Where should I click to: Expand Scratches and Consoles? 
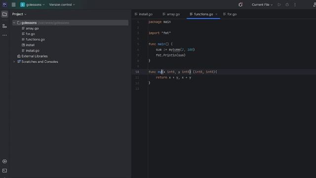[x=14, y=61]
